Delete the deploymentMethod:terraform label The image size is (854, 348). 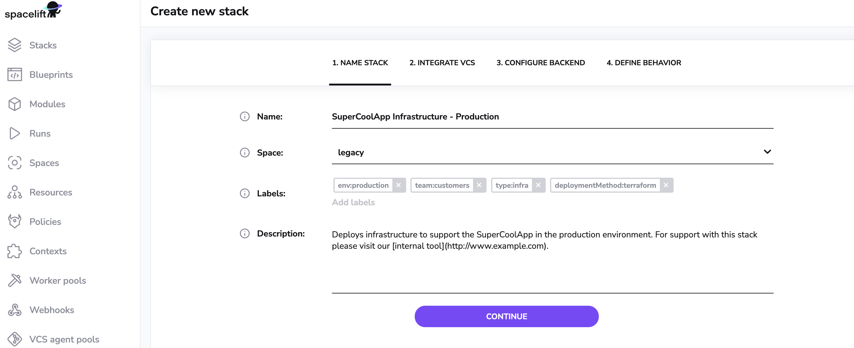[666, 185]
